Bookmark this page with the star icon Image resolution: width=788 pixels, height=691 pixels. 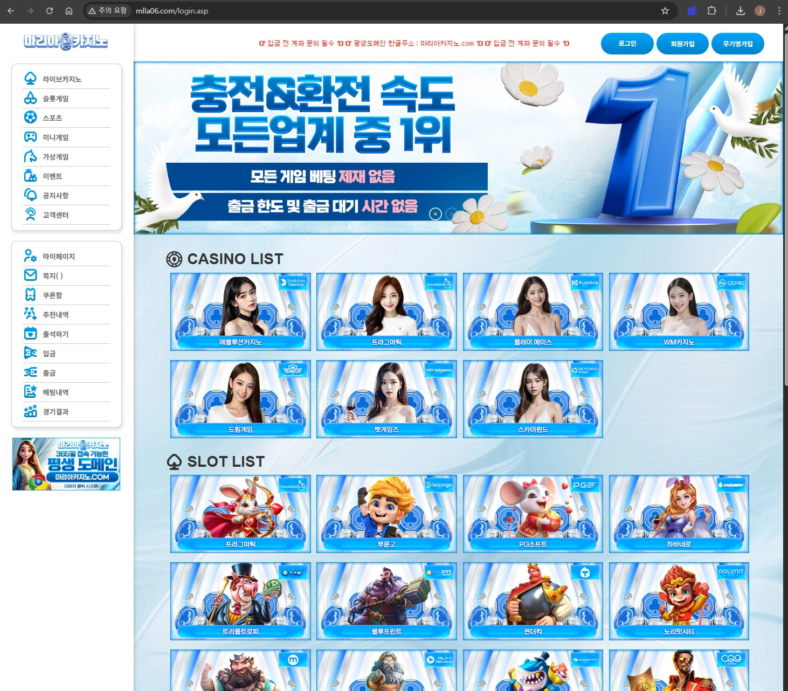click(665, 11)
